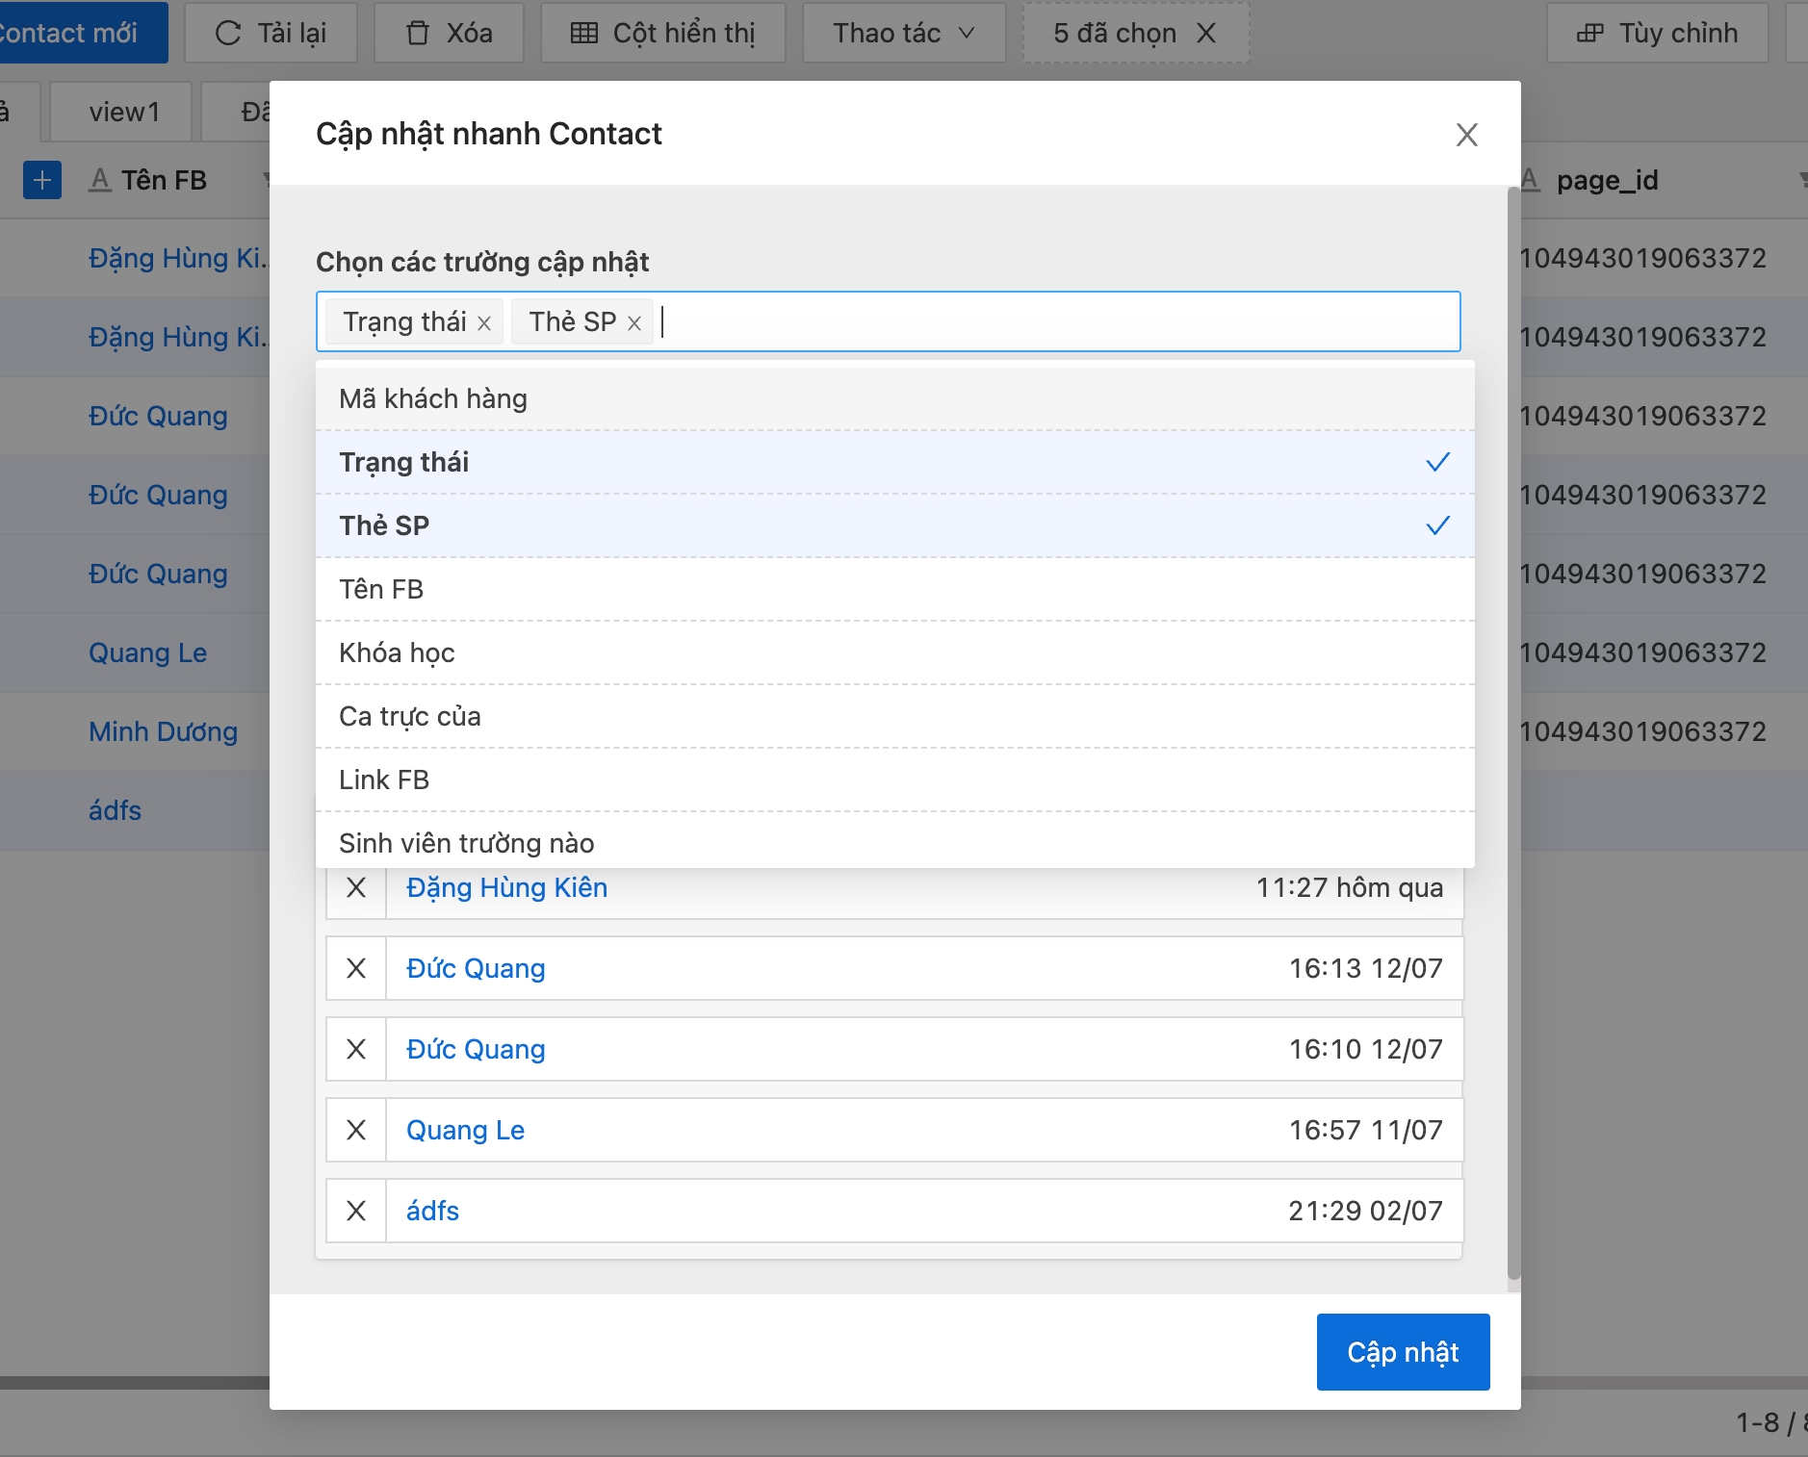Deselect the checked Trạng thái option
The width and height of the screenshot is (1808, 1457).
pyautogui.click(x=893, y=462)
